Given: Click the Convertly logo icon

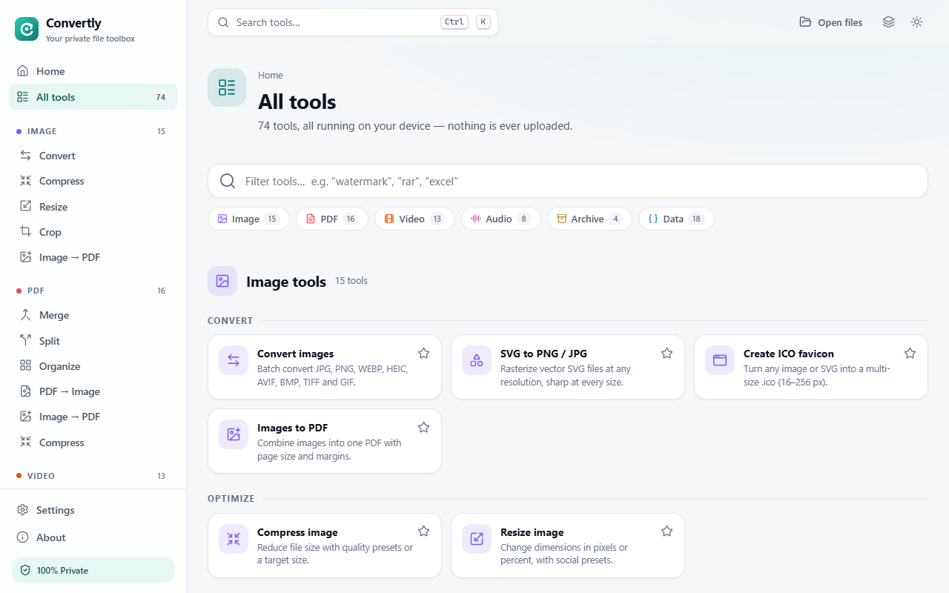Looking at the screenshot, I should pyautogui.click(x=27, y=29).
